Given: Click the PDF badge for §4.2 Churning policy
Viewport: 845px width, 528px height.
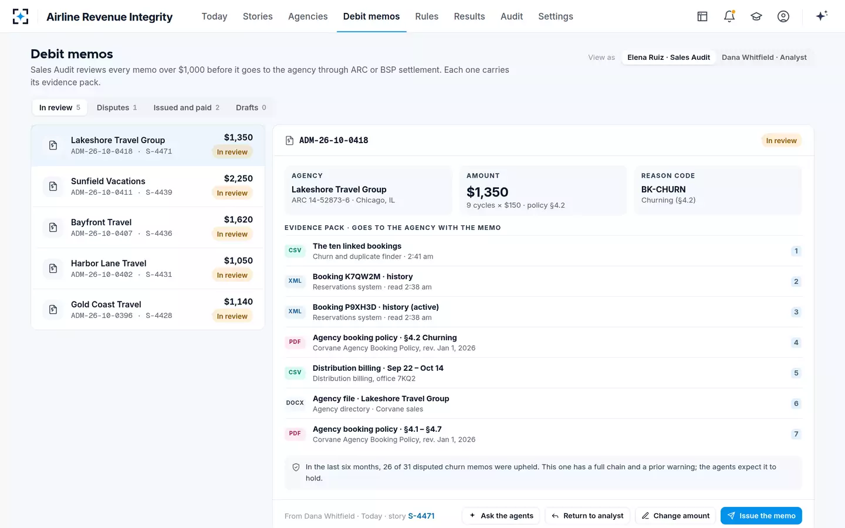Looking at the screenshot, I should point(295,342).
